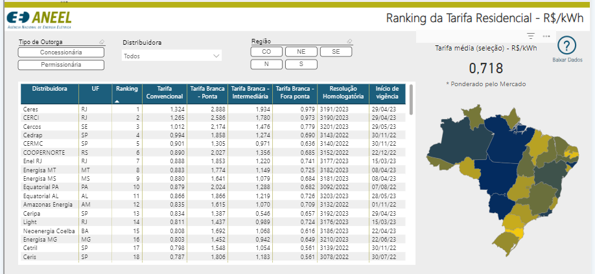Sort by Tarifa Convencional header
This screenshot has height=274, width=595.
tap(165, 93)
